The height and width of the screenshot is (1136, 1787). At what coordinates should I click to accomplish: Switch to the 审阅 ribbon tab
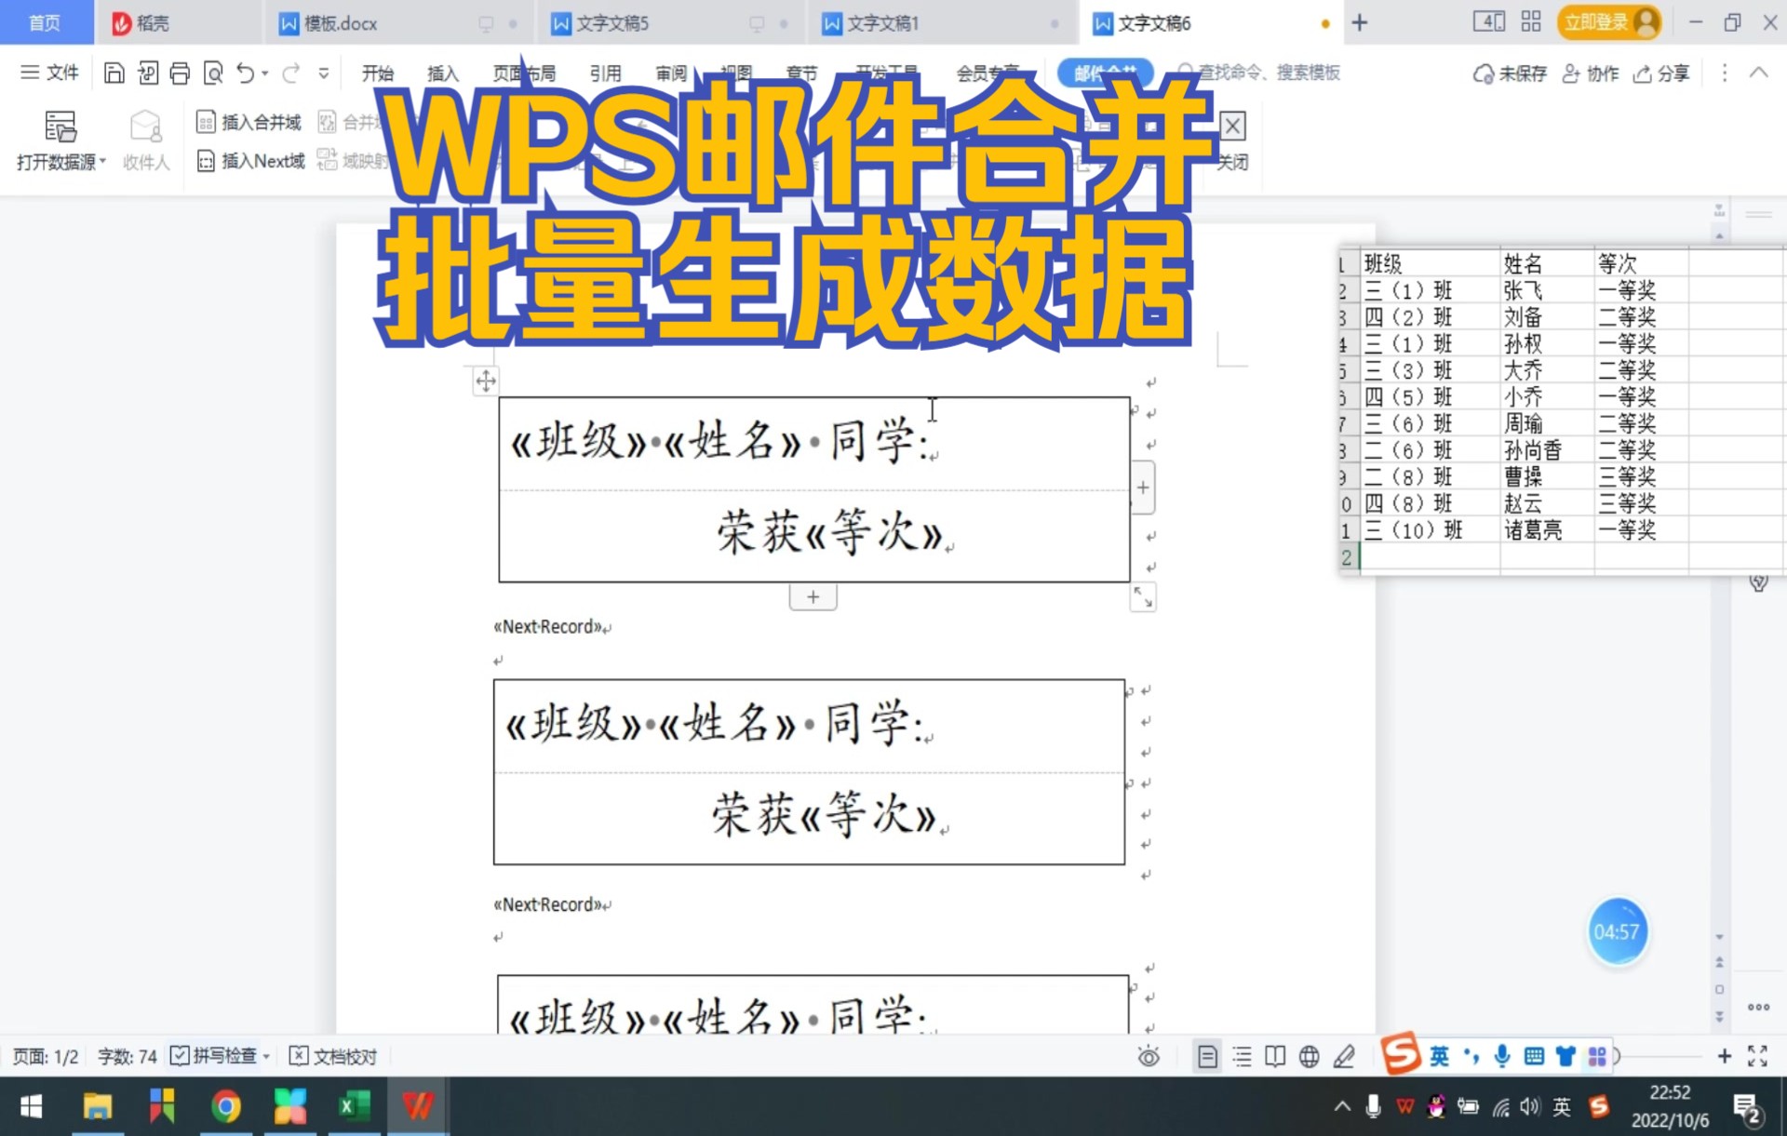pyautogui.click(x=671, y=74)
